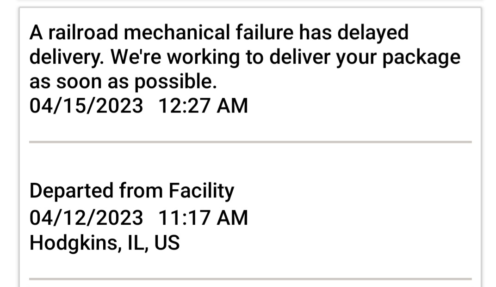Click the country code "US"
This screenshot has height=287, width=496.
tap(167, 243)
